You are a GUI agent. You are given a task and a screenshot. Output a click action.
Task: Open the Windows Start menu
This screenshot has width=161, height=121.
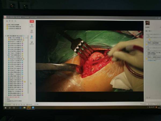pyautogui.click(x=5, y=108)
